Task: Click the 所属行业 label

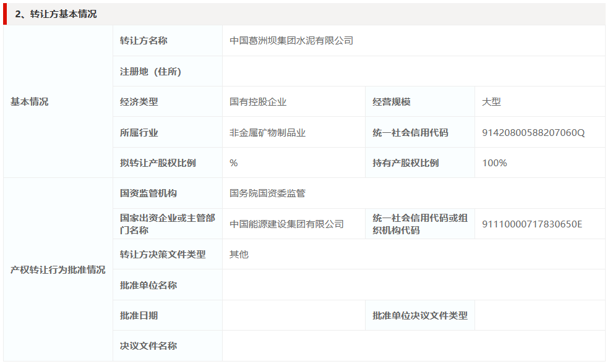Action: [x=139, y=132]
